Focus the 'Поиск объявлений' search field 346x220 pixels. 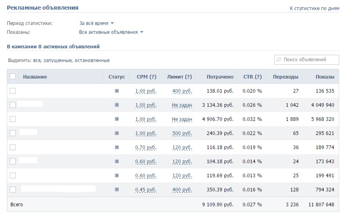click(306, 60)
